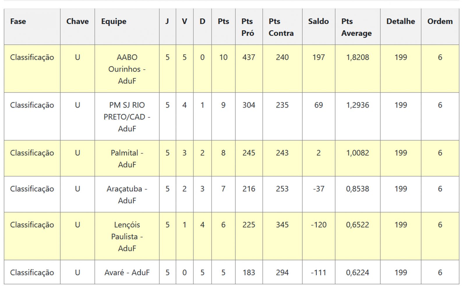Click the Pts Contra column header

tap(281, 27)
